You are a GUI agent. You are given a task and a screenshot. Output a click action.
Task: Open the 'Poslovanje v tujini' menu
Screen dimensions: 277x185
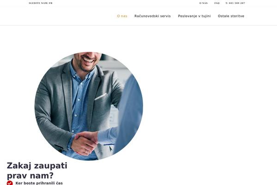194,16
